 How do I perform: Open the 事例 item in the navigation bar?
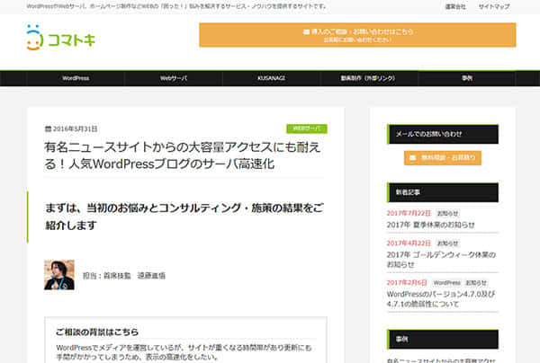(467, 78)
